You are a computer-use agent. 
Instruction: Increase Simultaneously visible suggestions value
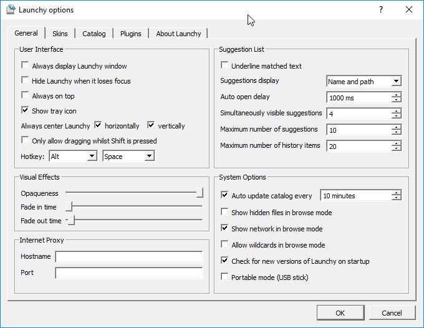pyautogui.click(x=397, y=111)
